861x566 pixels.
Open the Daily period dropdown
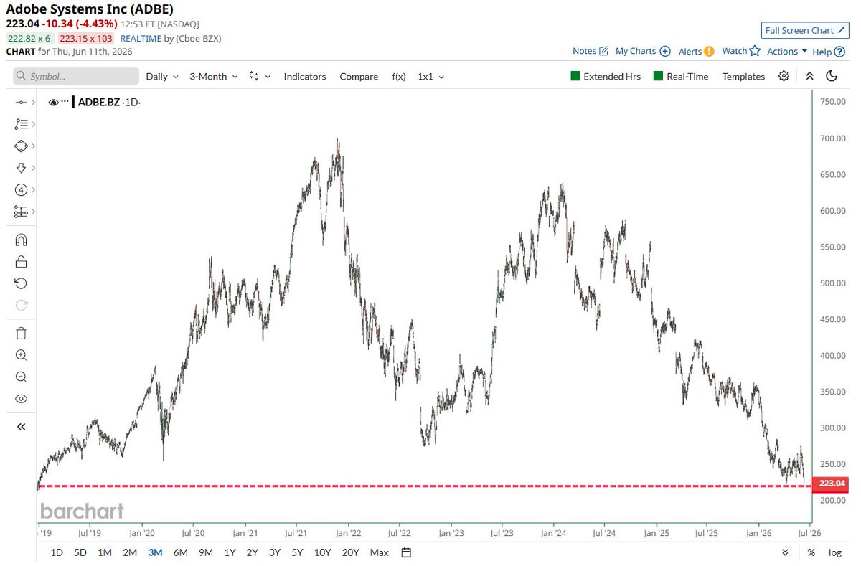162,76
